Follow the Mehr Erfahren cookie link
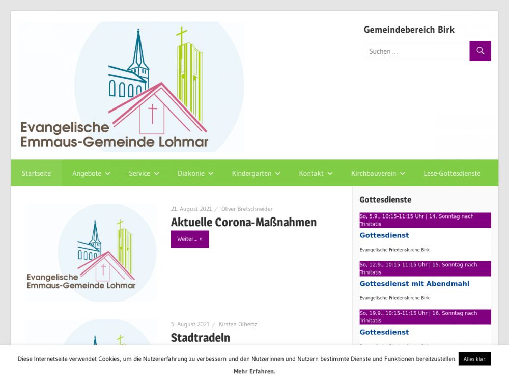This screenshot has width=509, height=382. point(254,371)
